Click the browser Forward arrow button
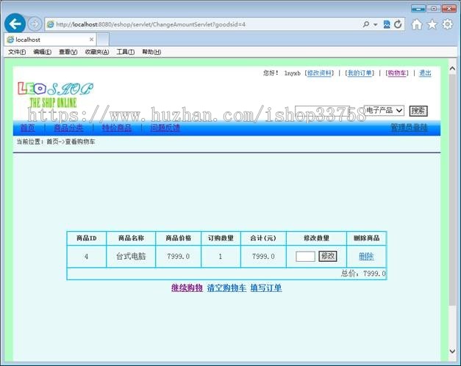This screenshot has width=461, height=366. [35, 23]
